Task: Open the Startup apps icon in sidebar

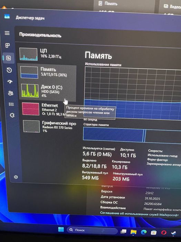Action: point(10,82)
